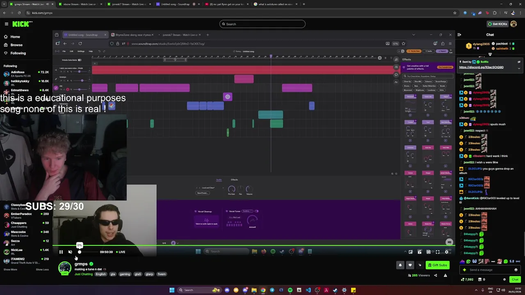Switch to Untitled song - Soundtrap tab
The width and height of the screenshot is (525, 295).
tap(175, 4)
